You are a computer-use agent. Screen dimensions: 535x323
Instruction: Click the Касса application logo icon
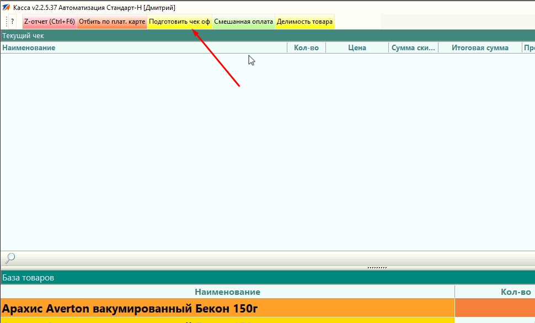click(x=6, y=7)
